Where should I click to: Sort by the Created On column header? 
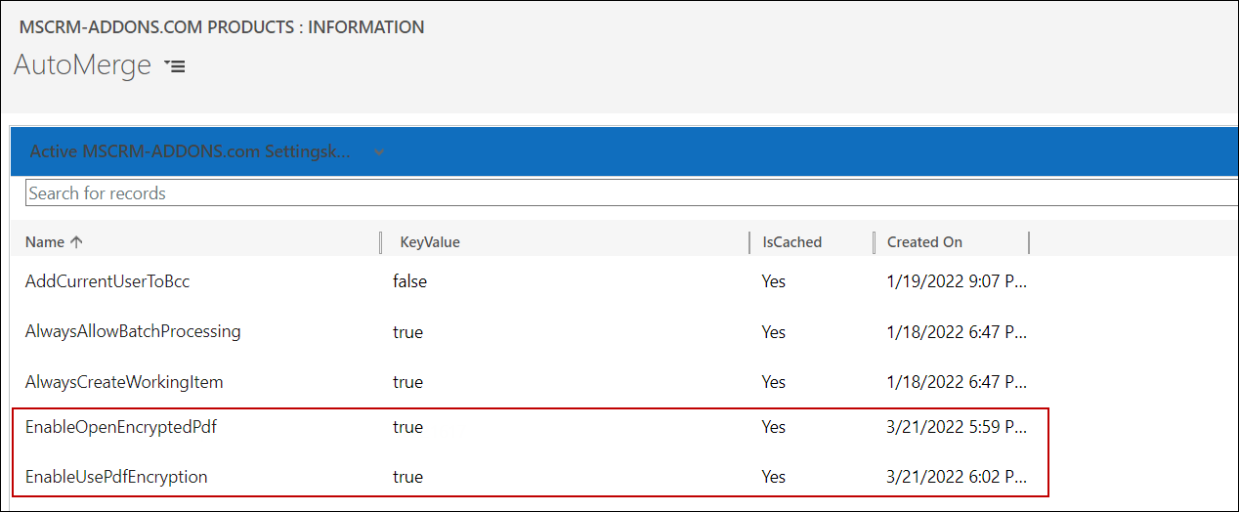coord(924,242)
